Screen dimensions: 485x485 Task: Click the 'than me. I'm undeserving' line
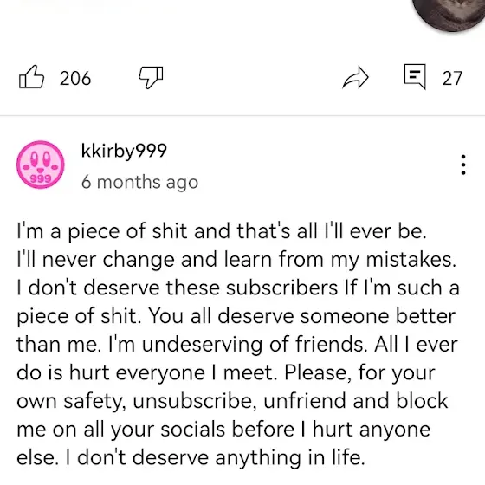click(237, 345)
